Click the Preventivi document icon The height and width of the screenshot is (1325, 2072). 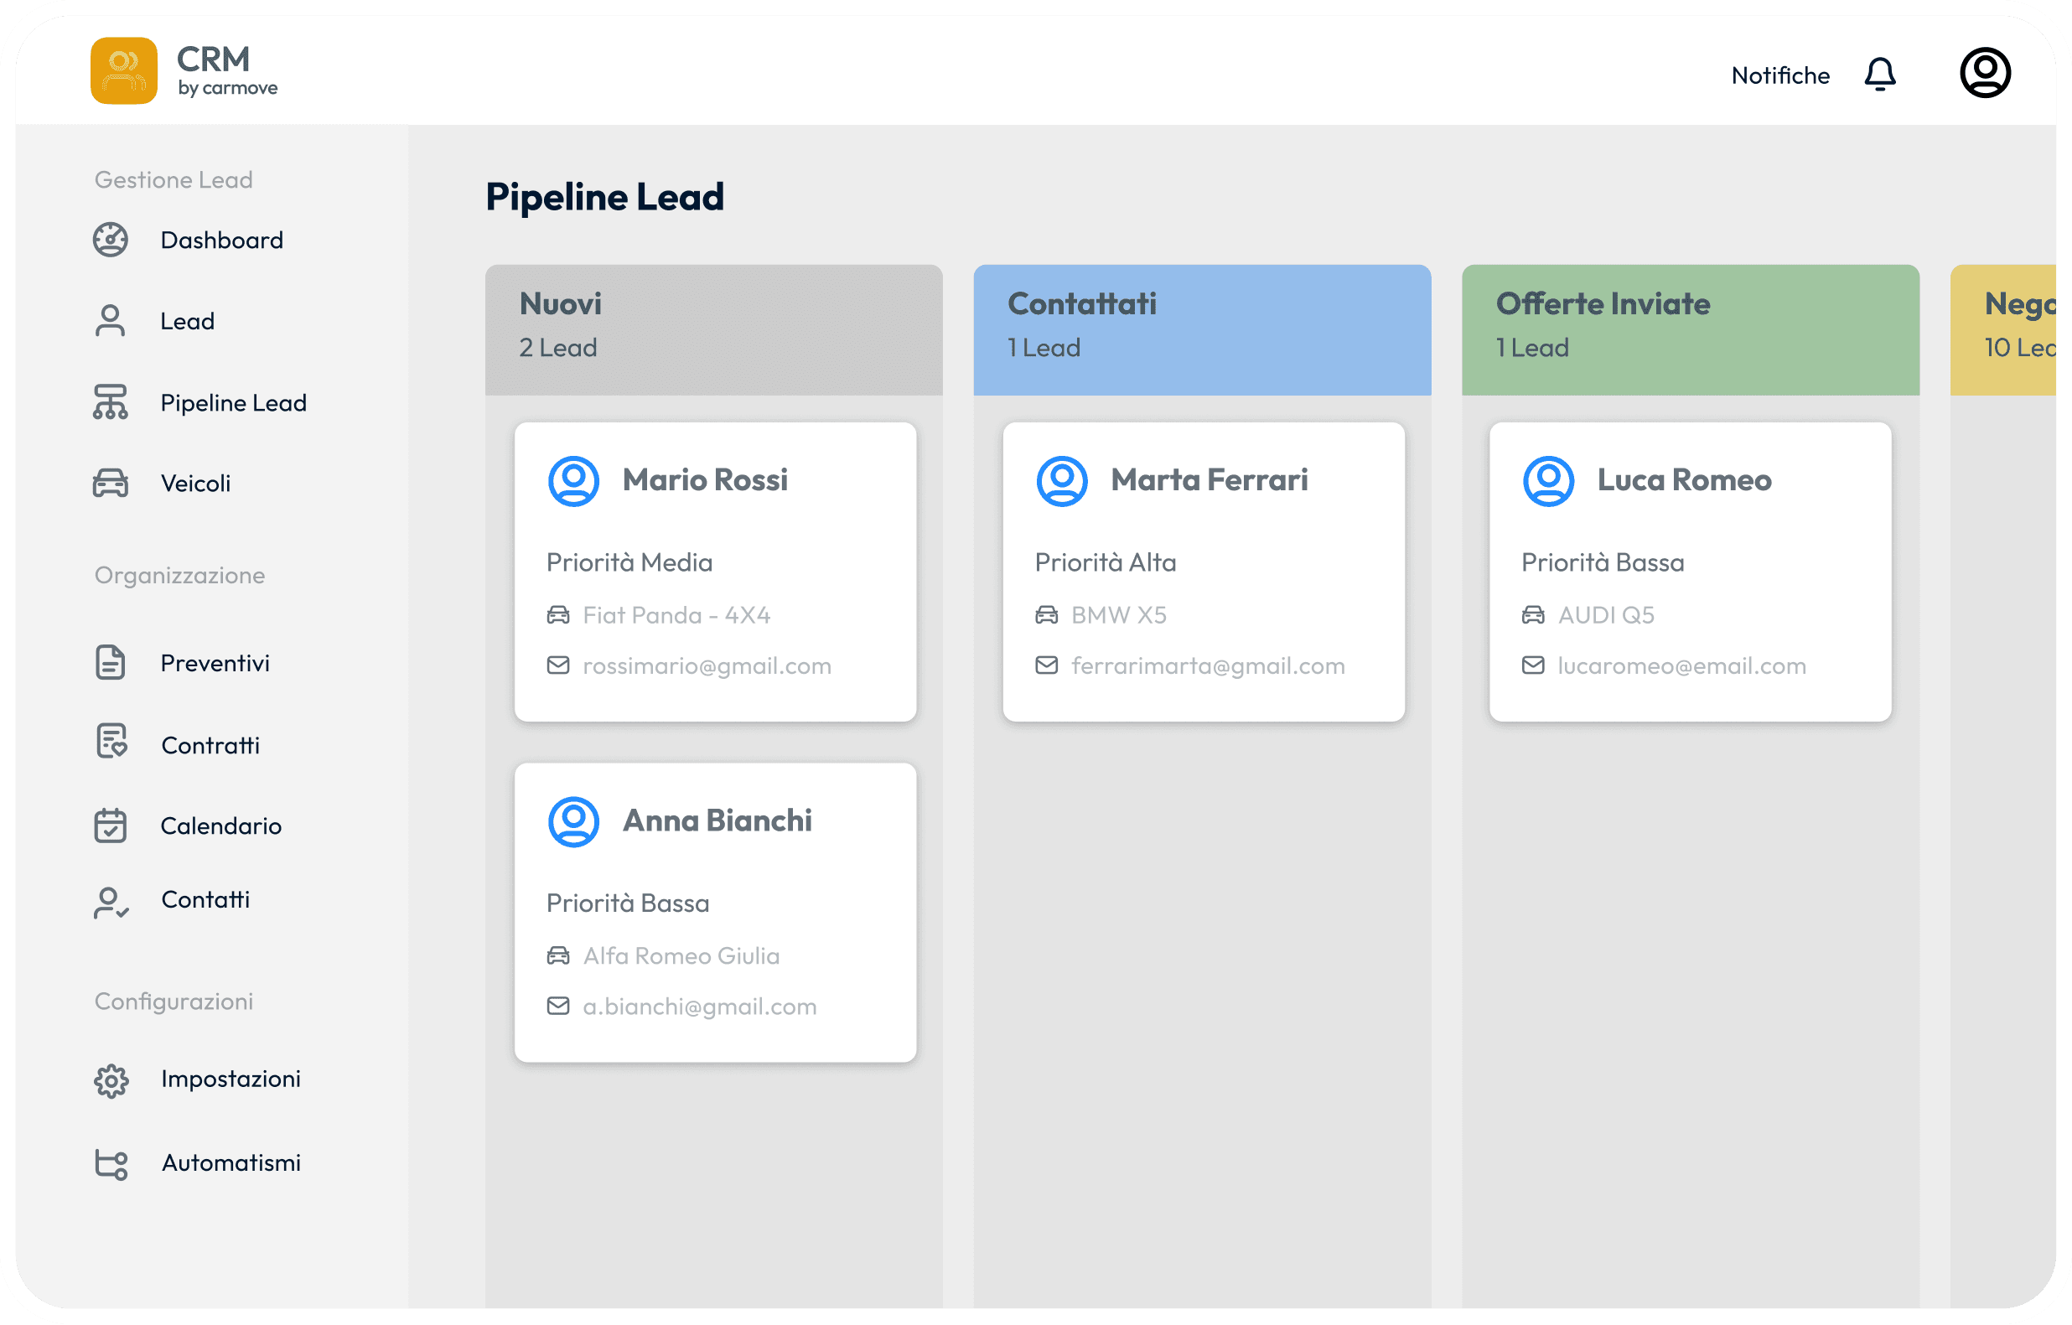110,661
